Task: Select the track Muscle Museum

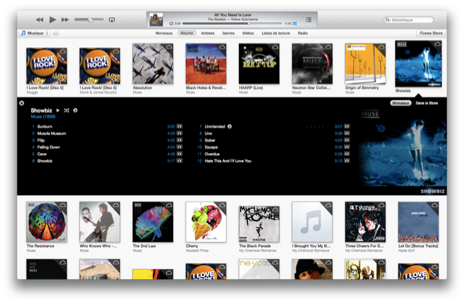Action: coord(52,134)
